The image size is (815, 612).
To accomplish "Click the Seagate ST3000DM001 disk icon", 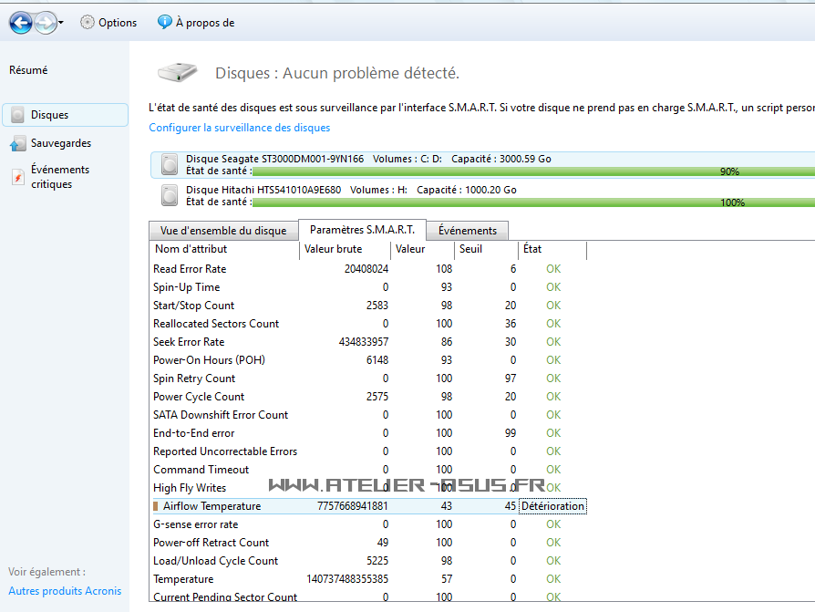I will click(170, 164).
